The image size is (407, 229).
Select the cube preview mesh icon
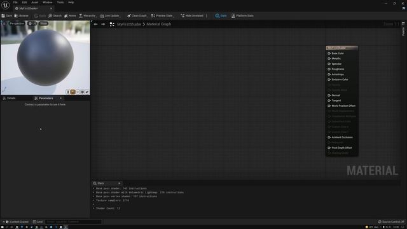click(82, 92)
